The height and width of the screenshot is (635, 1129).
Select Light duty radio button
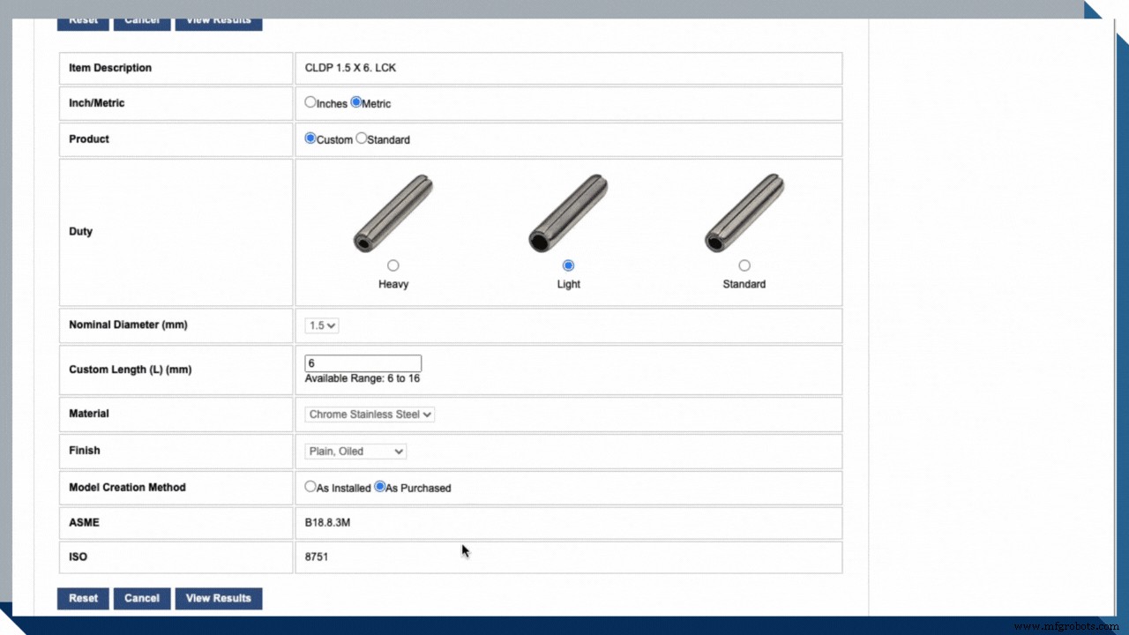568,265
